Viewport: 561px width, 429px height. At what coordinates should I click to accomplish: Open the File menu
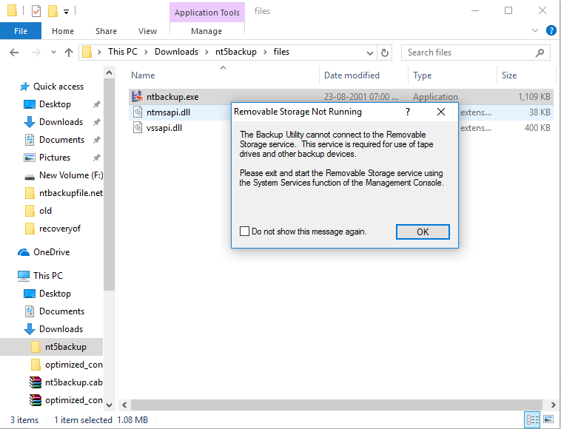pos(21,31)
